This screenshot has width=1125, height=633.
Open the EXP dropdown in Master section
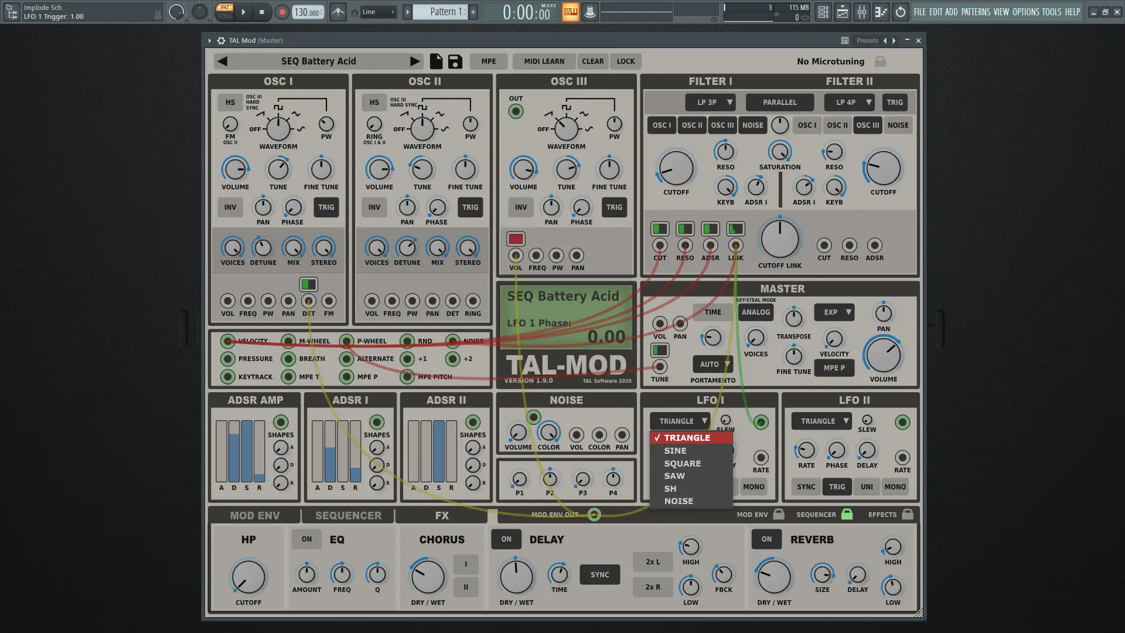click(834, 312)
